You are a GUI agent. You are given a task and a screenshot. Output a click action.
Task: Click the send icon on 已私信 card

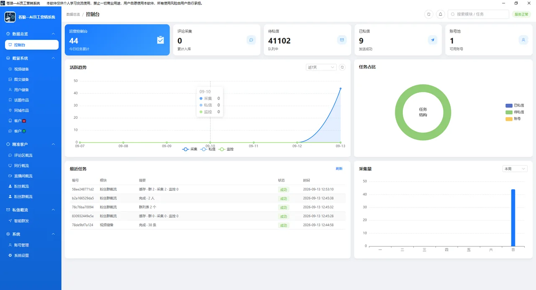tap(433, 40)
